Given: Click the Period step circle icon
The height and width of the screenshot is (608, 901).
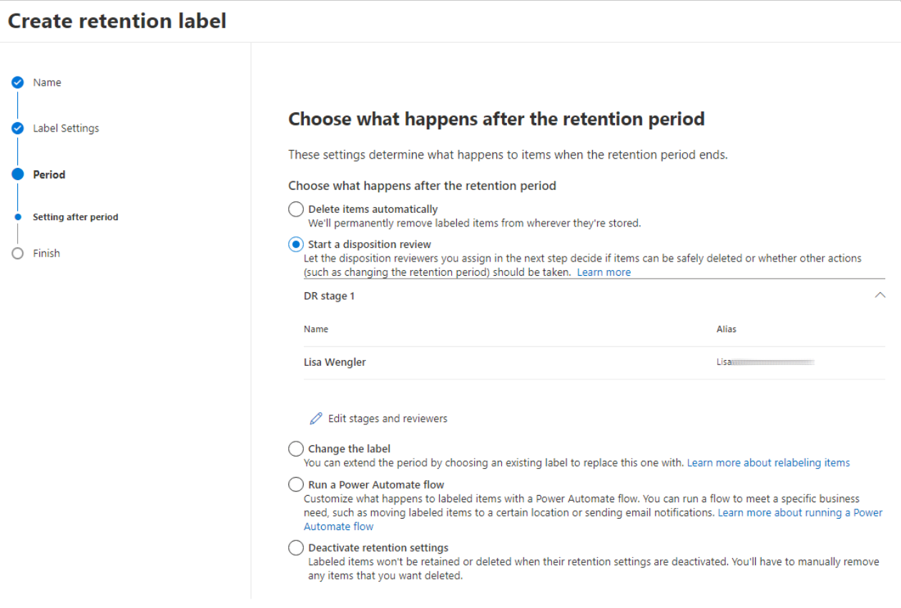Looking at the screenshot, I should 18,174.
